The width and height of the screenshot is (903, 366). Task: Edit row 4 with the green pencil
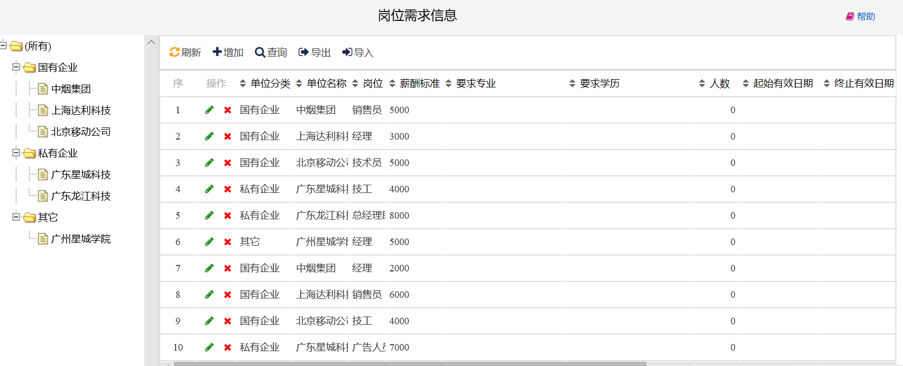point(209,189)
